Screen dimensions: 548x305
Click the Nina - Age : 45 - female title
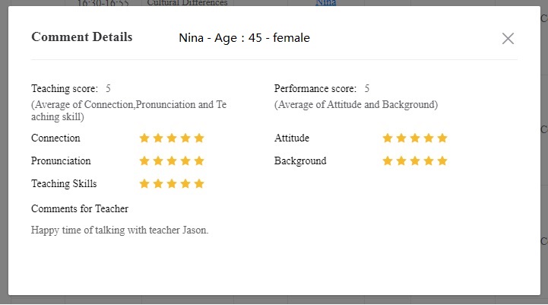[244, 38]
